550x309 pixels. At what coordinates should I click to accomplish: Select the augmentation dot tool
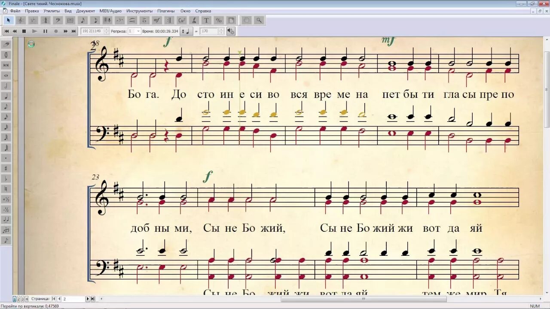coord(7,158)
